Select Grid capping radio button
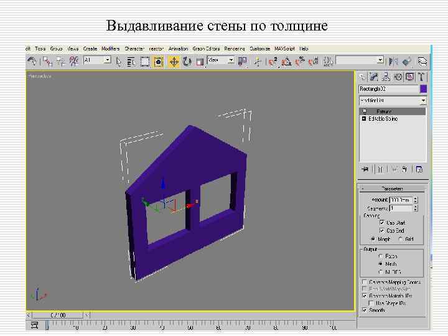Image resolution: width=448 pixels, height=336 pixels. [x=401, y=239]
